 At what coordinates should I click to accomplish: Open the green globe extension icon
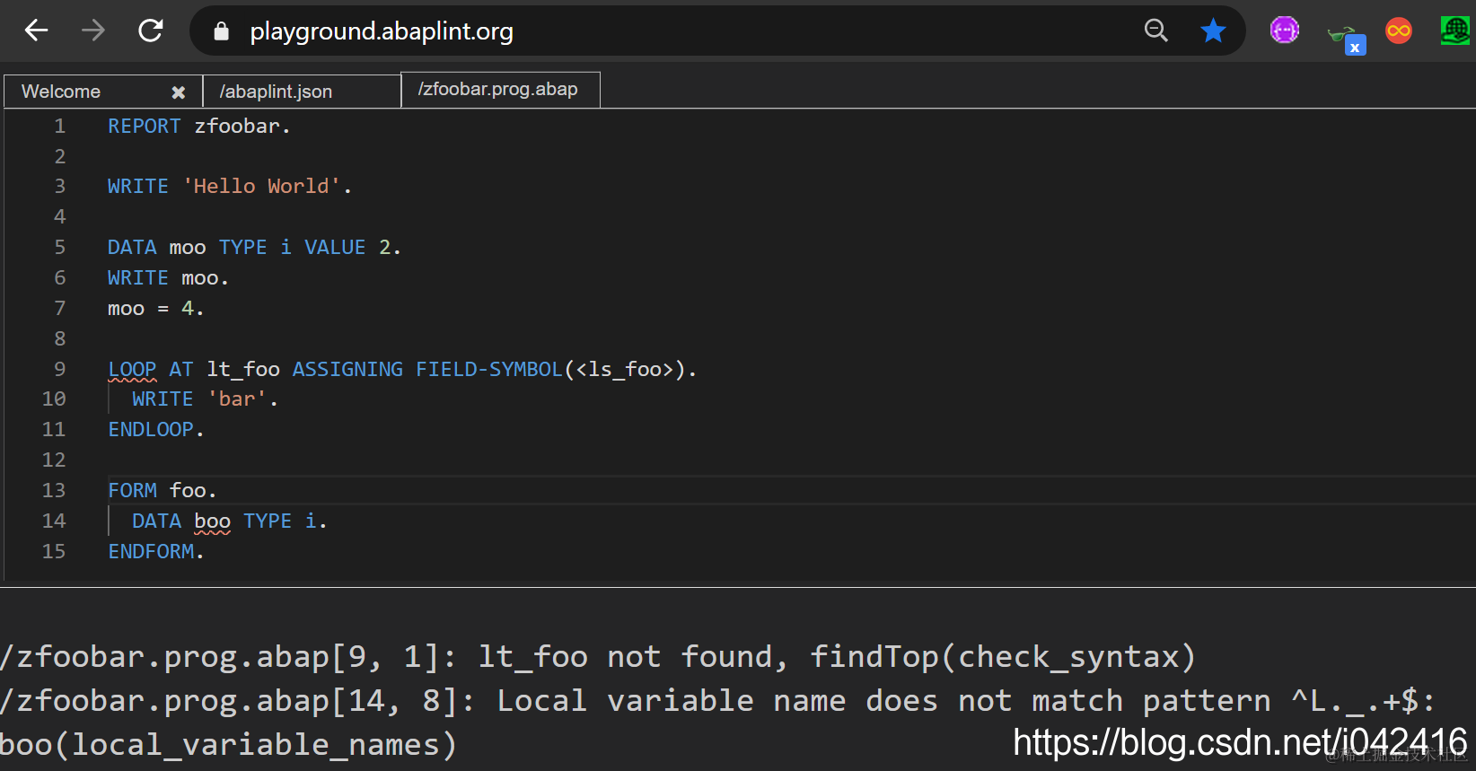click(x=1454, y=31)
